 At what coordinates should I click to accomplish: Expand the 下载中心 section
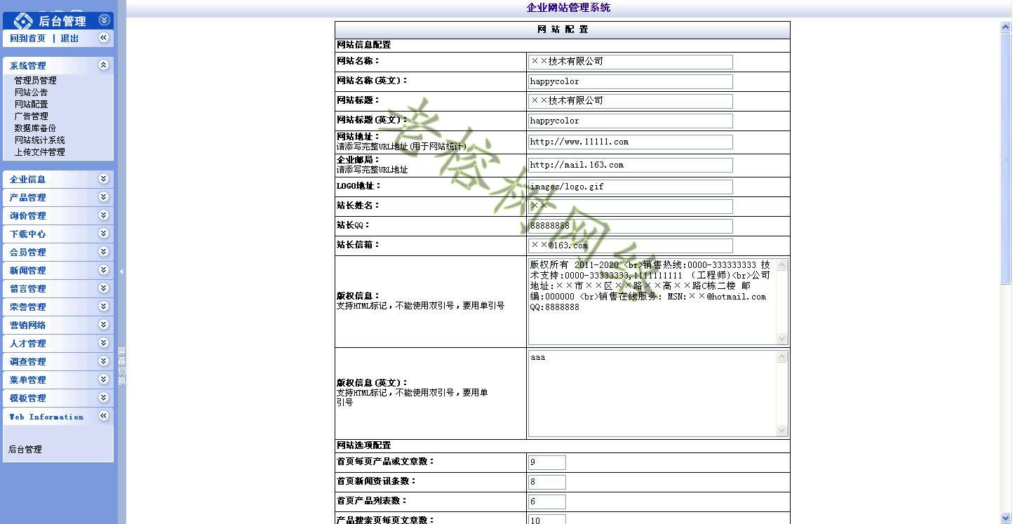[x=104, y=234]
